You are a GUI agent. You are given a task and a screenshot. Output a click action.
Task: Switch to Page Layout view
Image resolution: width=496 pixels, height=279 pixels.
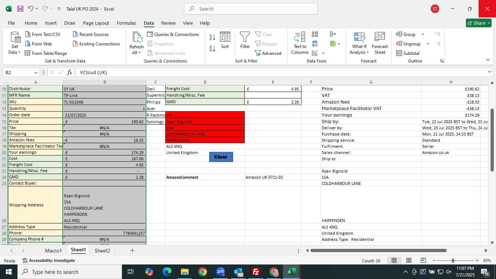(409, 260)
